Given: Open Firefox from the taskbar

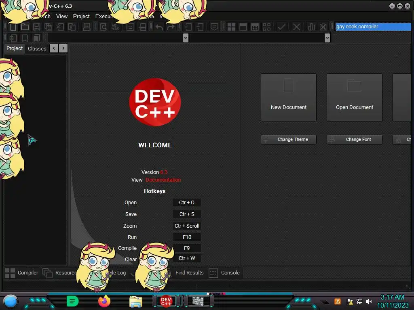Looking at the screenshot, I should pos(104,301).
